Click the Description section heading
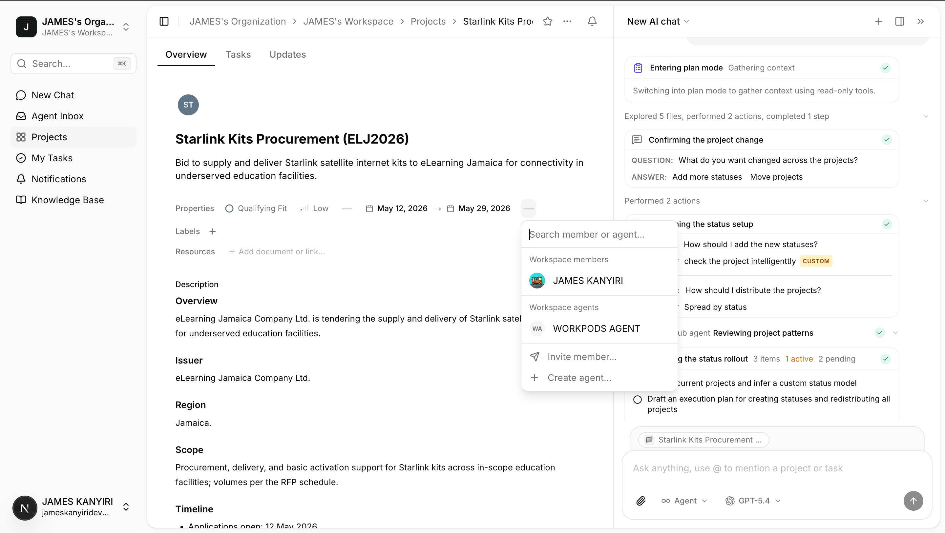Image resolution: width=945 pixels, height=533 pixels. [197, 285]
